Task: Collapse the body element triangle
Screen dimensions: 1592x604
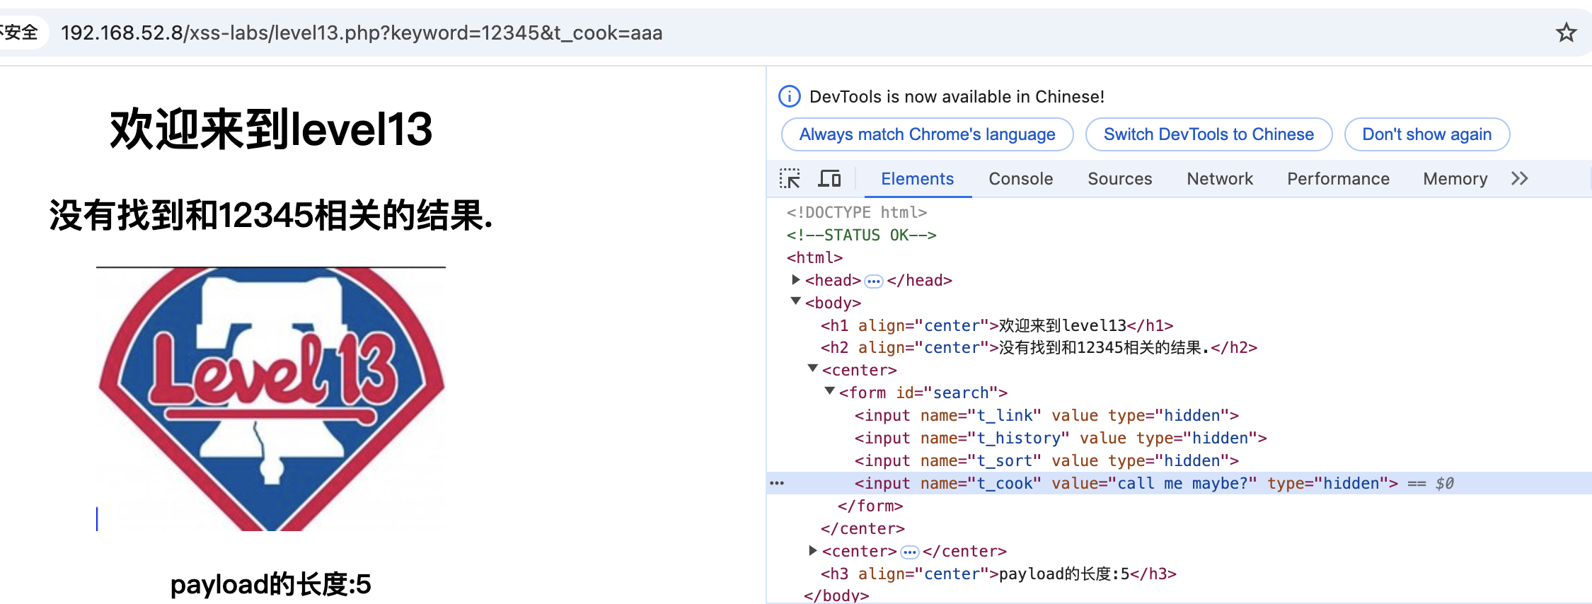Action: (796, 302)
